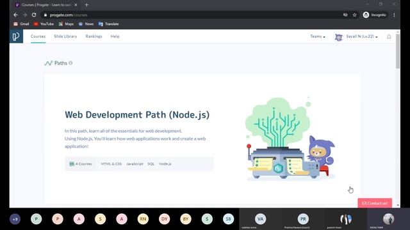Select the SB participant avatar
This screenshot has width=410, height=230.
(x=228, y=219)
